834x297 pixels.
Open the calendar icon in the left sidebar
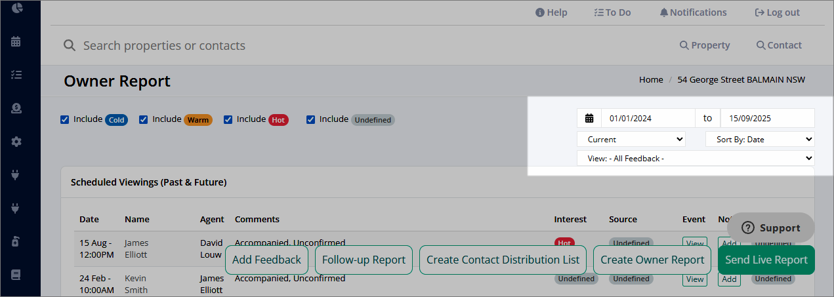point(16,41)
